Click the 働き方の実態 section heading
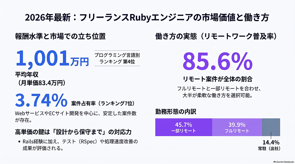The height and width of the screenshot is (164, 295). [x=217, y=36]
